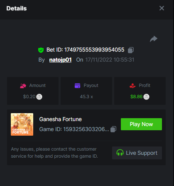The height and width of the screenshot is (186, 174).
Task: Click the Ganesha Fortune game title
Action: (x=61, y=119)
